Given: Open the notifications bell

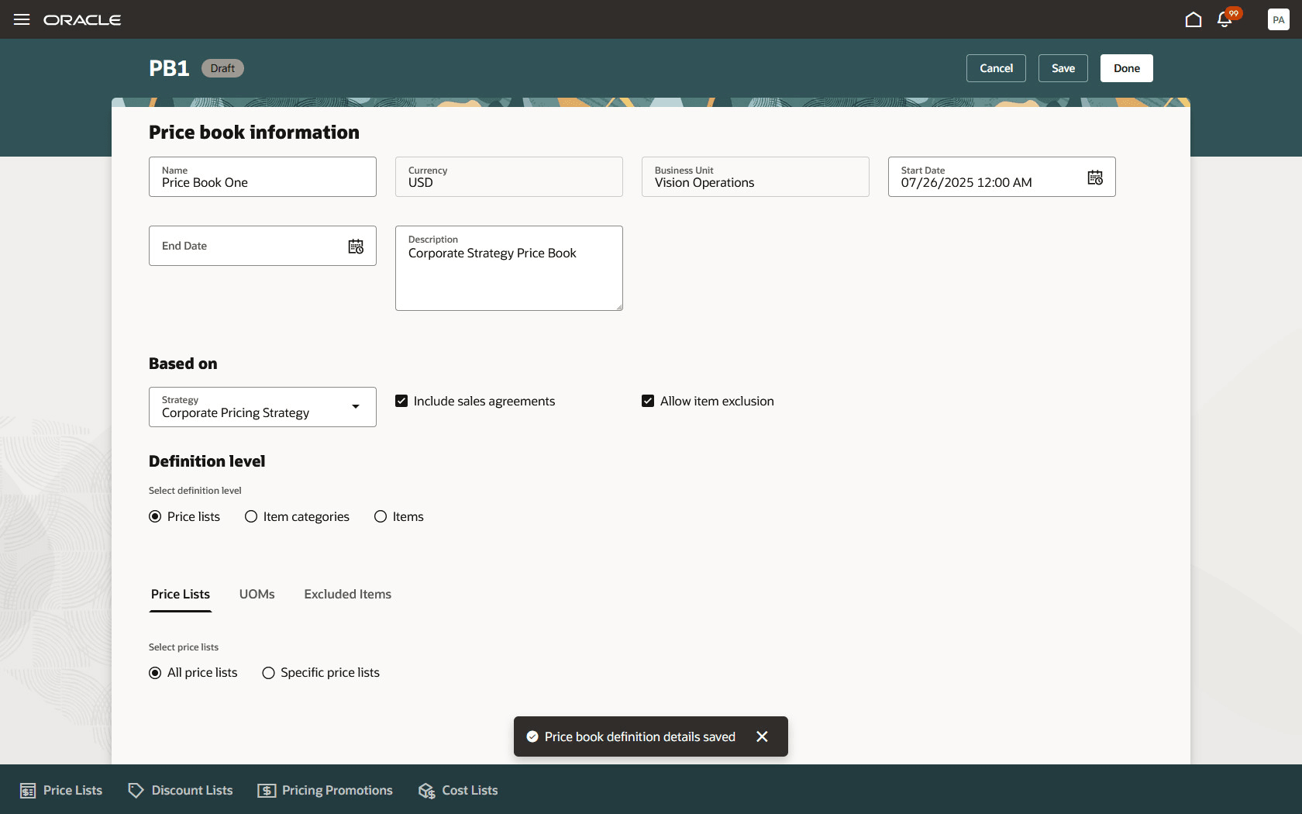Looking at the screenshot, I should coord(1224,19).
